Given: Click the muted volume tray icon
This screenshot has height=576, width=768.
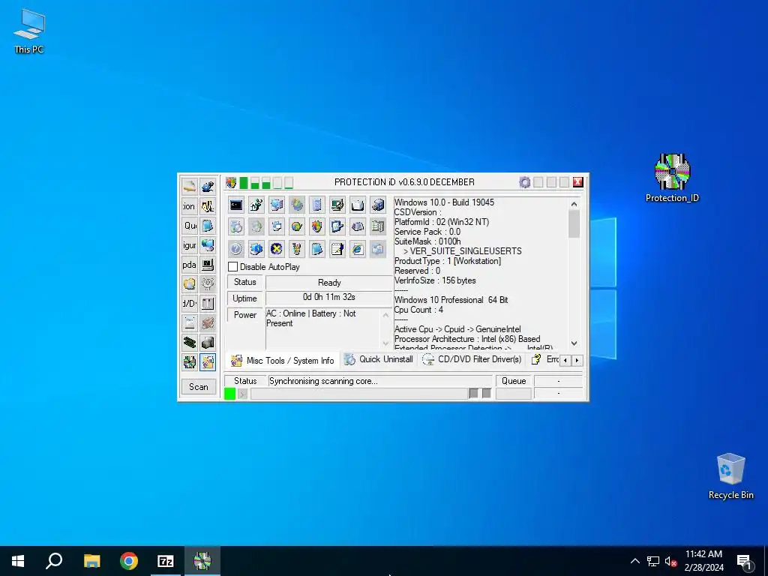Looking at the screenshot, I should tap(670, 561).
